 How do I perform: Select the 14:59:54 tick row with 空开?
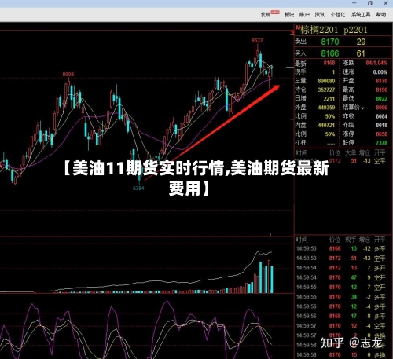click(340, 277)
